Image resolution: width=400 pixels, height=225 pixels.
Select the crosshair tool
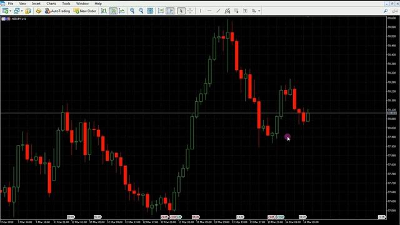pos(190,11)
